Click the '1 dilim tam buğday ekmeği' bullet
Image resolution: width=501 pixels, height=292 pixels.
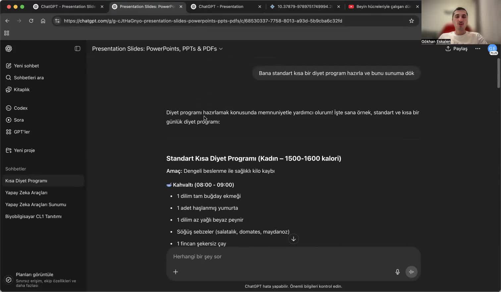209,196
